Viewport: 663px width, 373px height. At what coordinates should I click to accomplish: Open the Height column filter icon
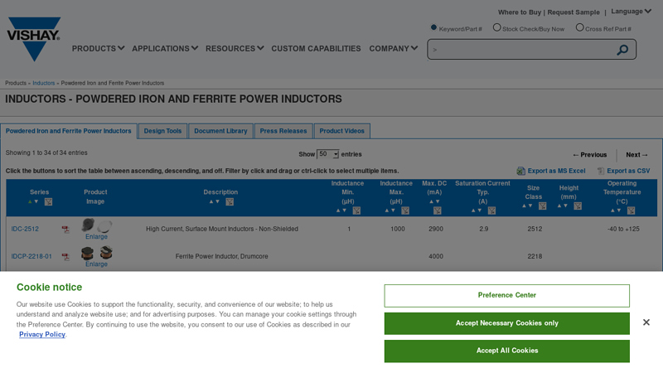tap(578, 206)
